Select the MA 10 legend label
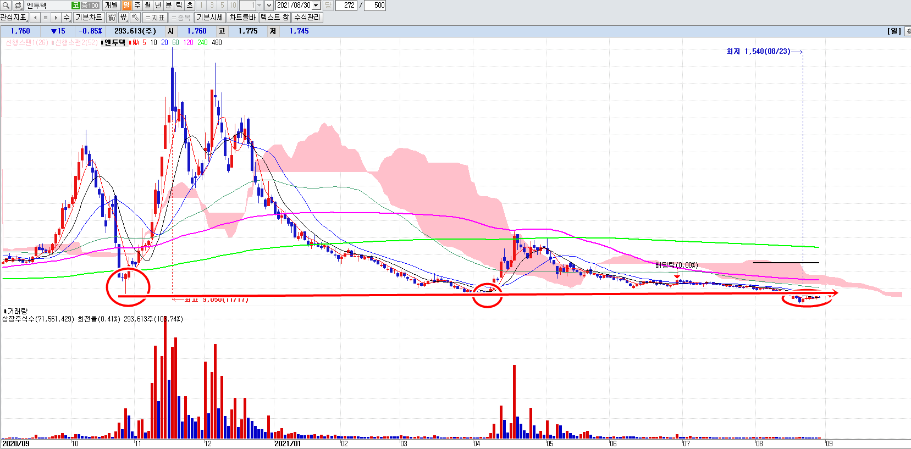The width and height of the screenshot is (911, 449). point(153,42)
